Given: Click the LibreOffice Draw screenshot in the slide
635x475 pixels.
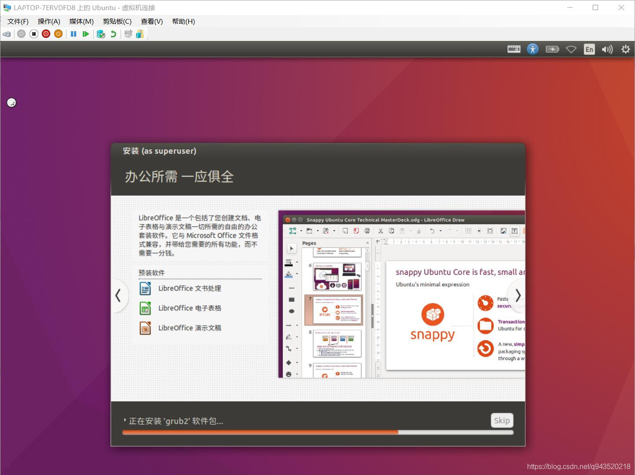Looking at the screenshot, I should tap(402, 294).
